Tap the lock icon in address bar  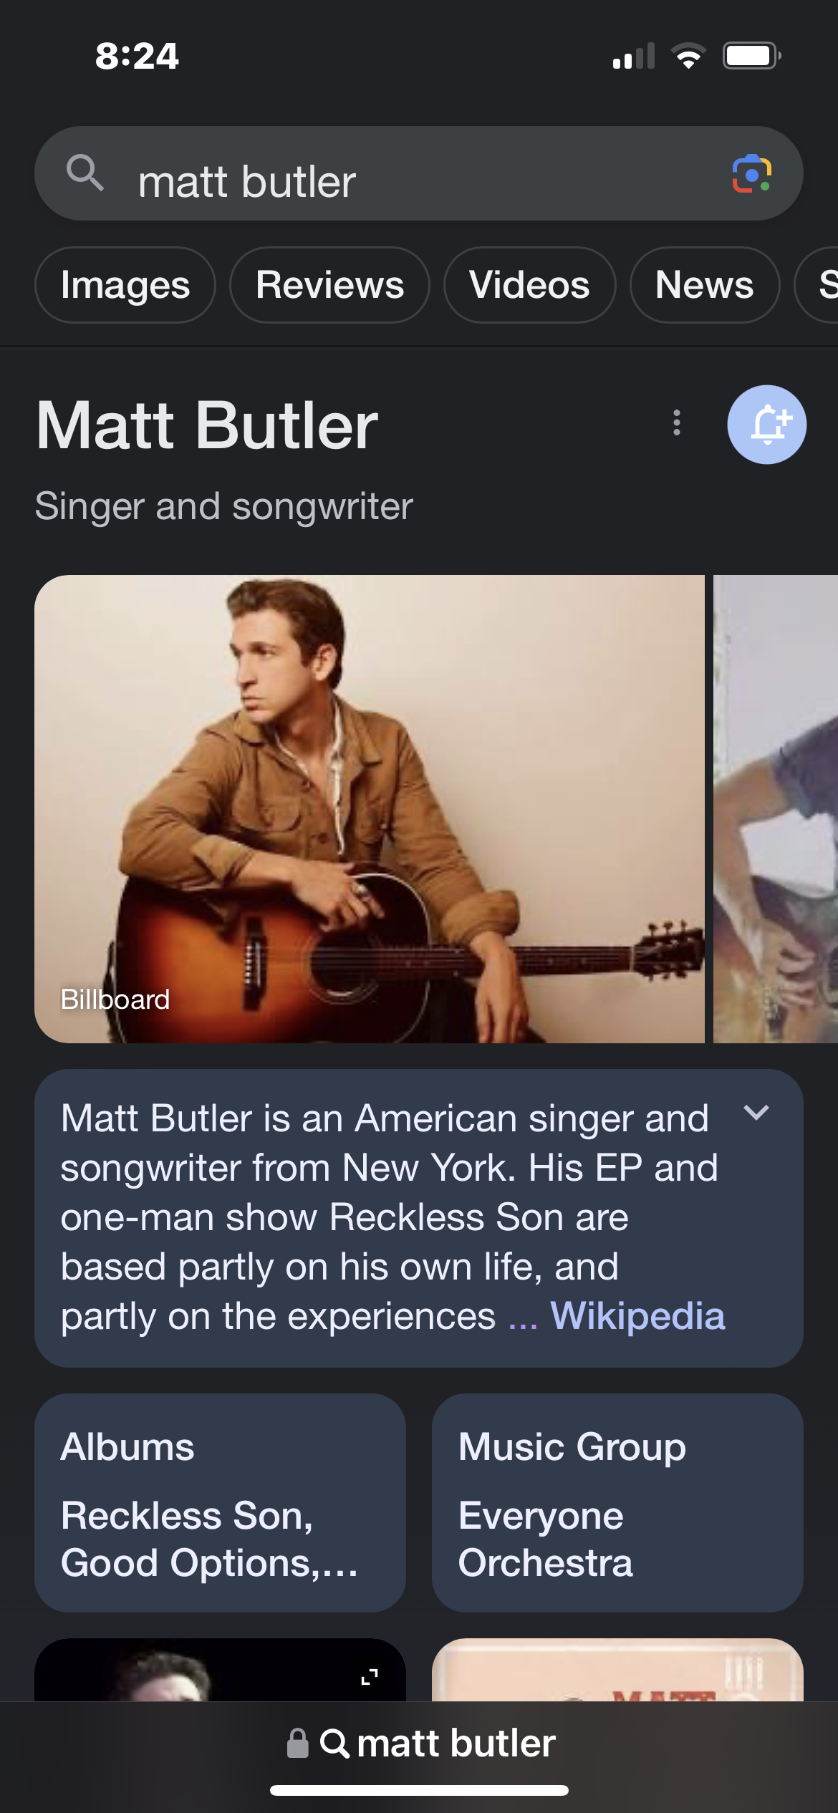297,1743
